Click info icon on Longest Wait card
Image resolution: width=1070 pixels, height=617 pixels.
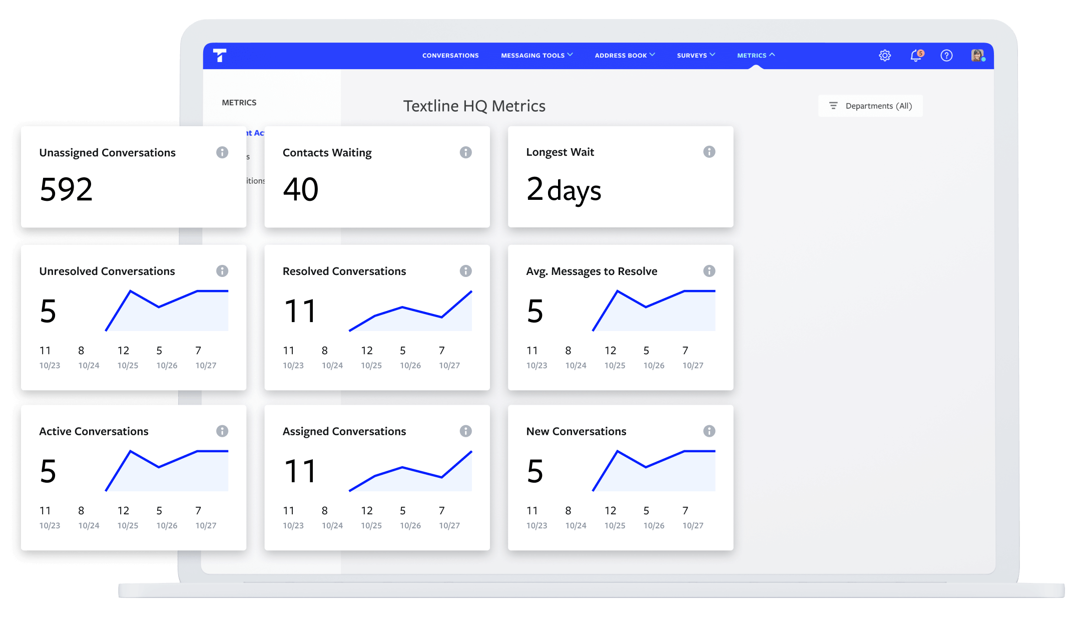click(x=709, y=152)
